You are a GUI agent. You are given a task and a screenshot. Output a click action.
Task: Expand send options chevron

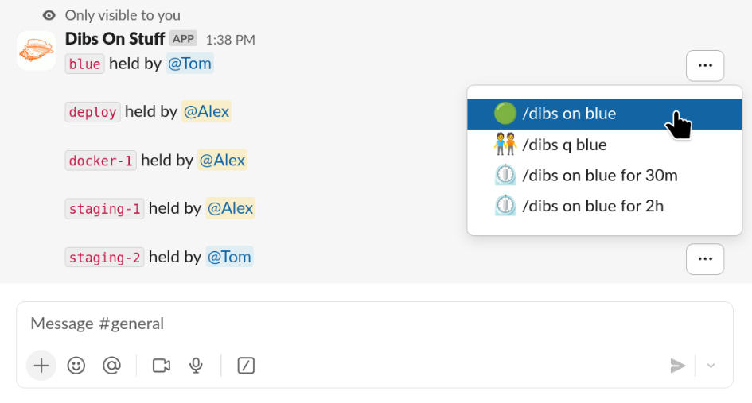click(x=711, y=366)
